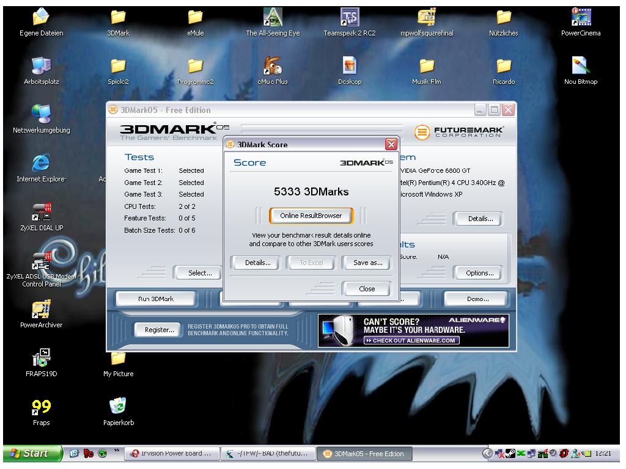Viewport: 626px width, 469px height.
Task: Click the taskbar clock showing 12:21
Action: pos(603,454)
